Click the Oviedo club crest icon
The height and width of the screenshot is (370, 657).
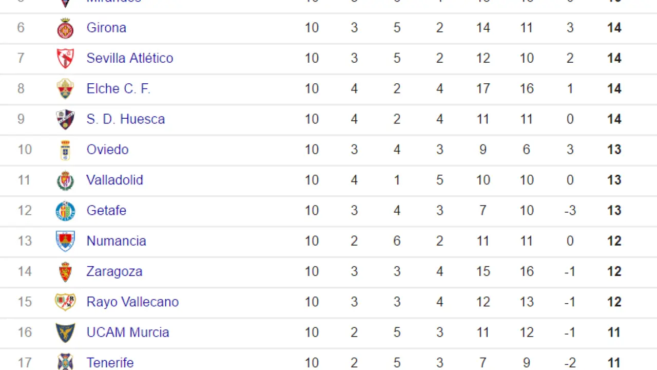coord(65,150)
